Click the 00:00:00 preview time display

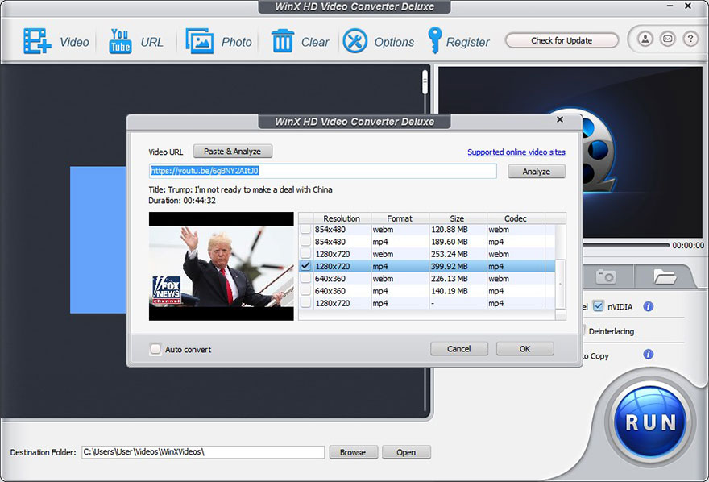click(688, 245)
